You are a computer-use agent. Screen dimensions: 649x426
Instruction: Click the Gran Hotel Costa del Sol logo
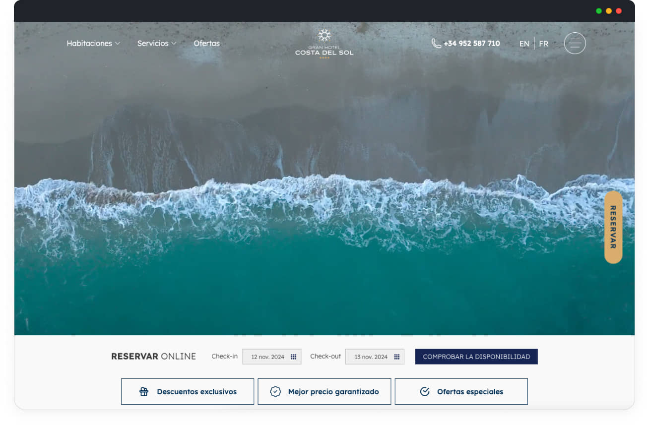(x=324, y=44)
